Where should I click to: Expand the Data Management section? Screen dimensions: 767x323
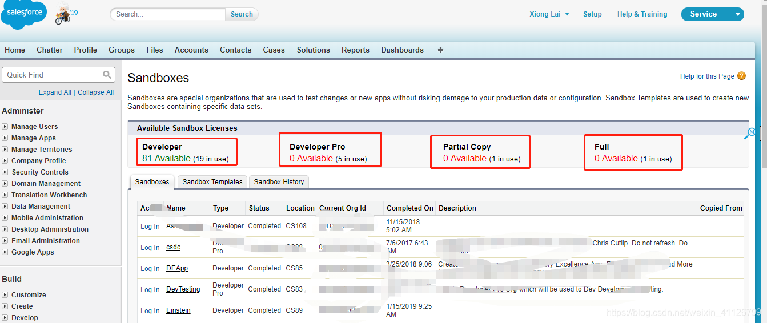(x=5, y=207)
